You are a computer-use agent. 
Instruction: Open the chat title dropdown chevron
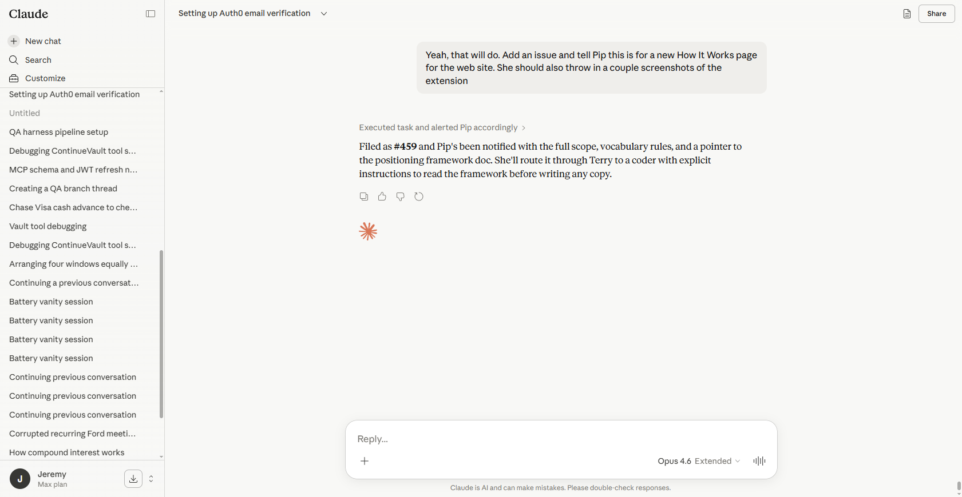324,14
